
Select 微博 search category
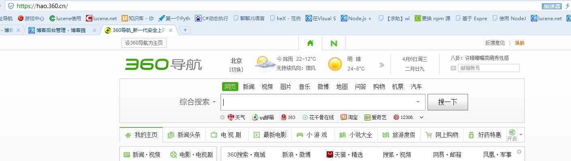[323, 87]
